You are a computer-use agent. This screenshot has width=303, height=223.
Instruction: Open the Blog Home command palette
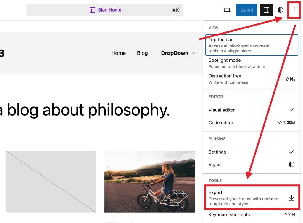105,10
